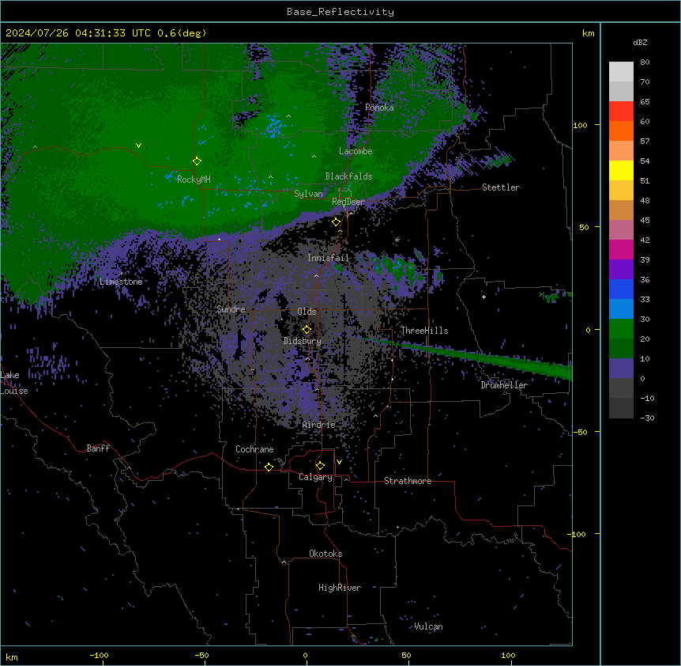The image size is (681, 666).
Task: Click the Innisfail label
Action: (328, 258)
